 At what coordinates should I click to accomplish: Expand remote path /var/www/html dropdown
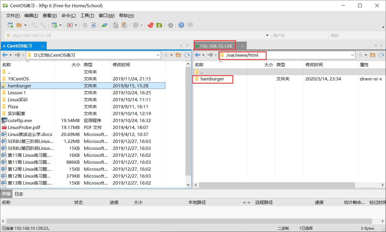coord(353,55)
